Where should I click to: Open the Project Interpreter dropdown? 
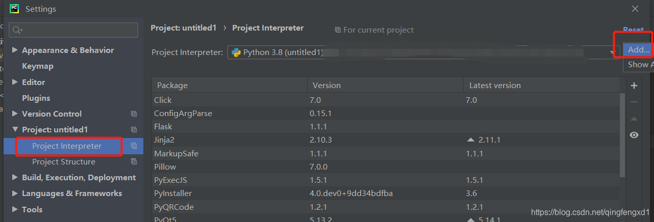click(612, 52)
